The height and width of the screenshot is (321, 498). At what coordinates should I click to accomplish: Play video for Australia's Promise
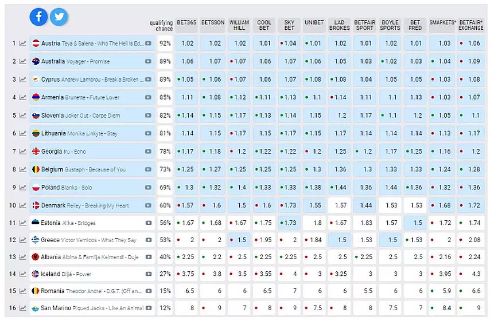point(149,61)
